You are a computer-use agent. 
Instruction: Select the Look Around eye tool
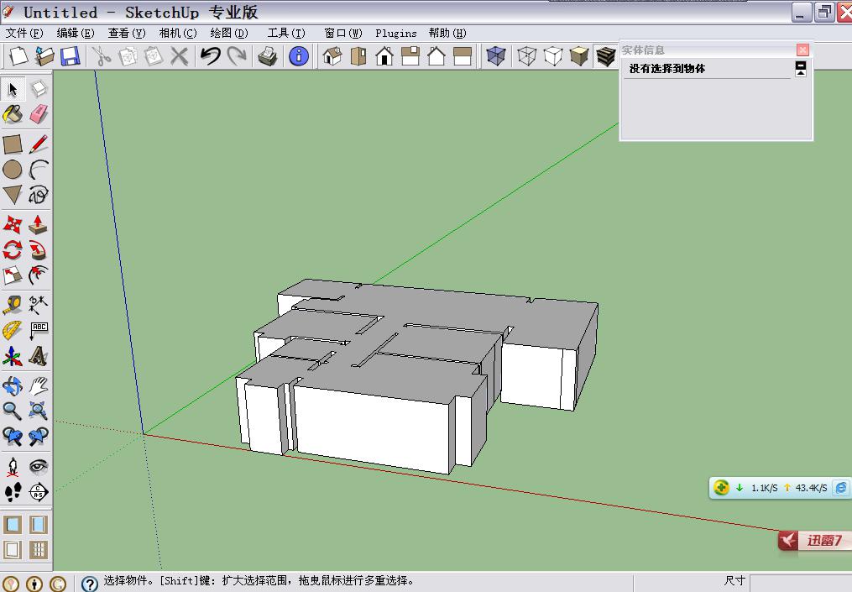pyautogui.click(x=39, y=466)
